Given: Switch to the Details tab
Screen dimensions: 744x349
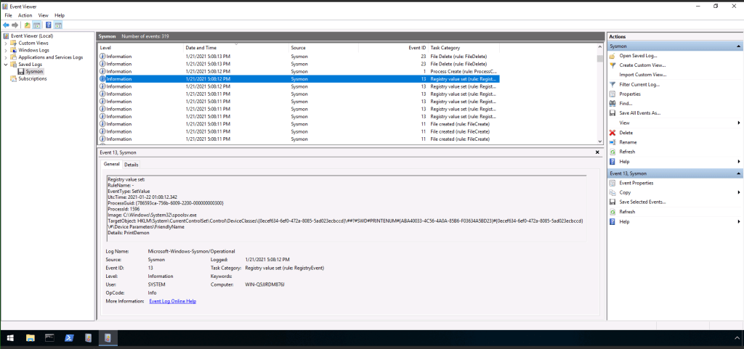Looking at the screenshot, I should (131, 165).
